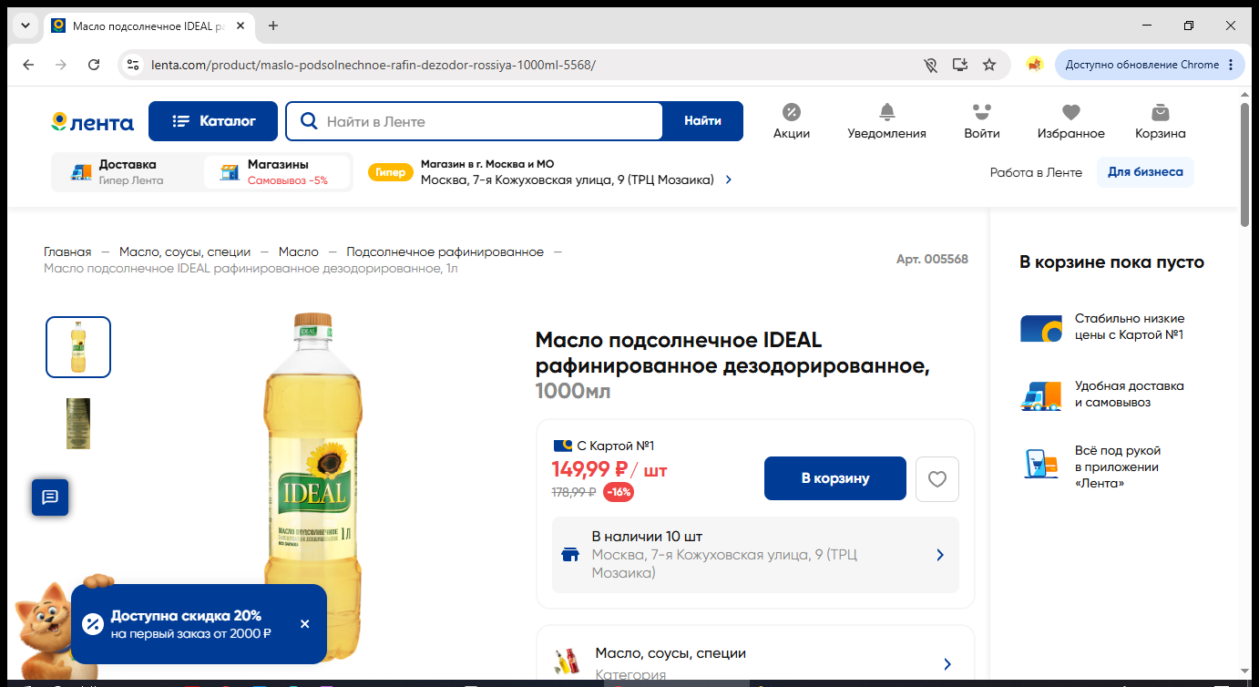The image size is (1259, 687).
Task: Add product with В корзину button
Action: click(x=835, y=478)
